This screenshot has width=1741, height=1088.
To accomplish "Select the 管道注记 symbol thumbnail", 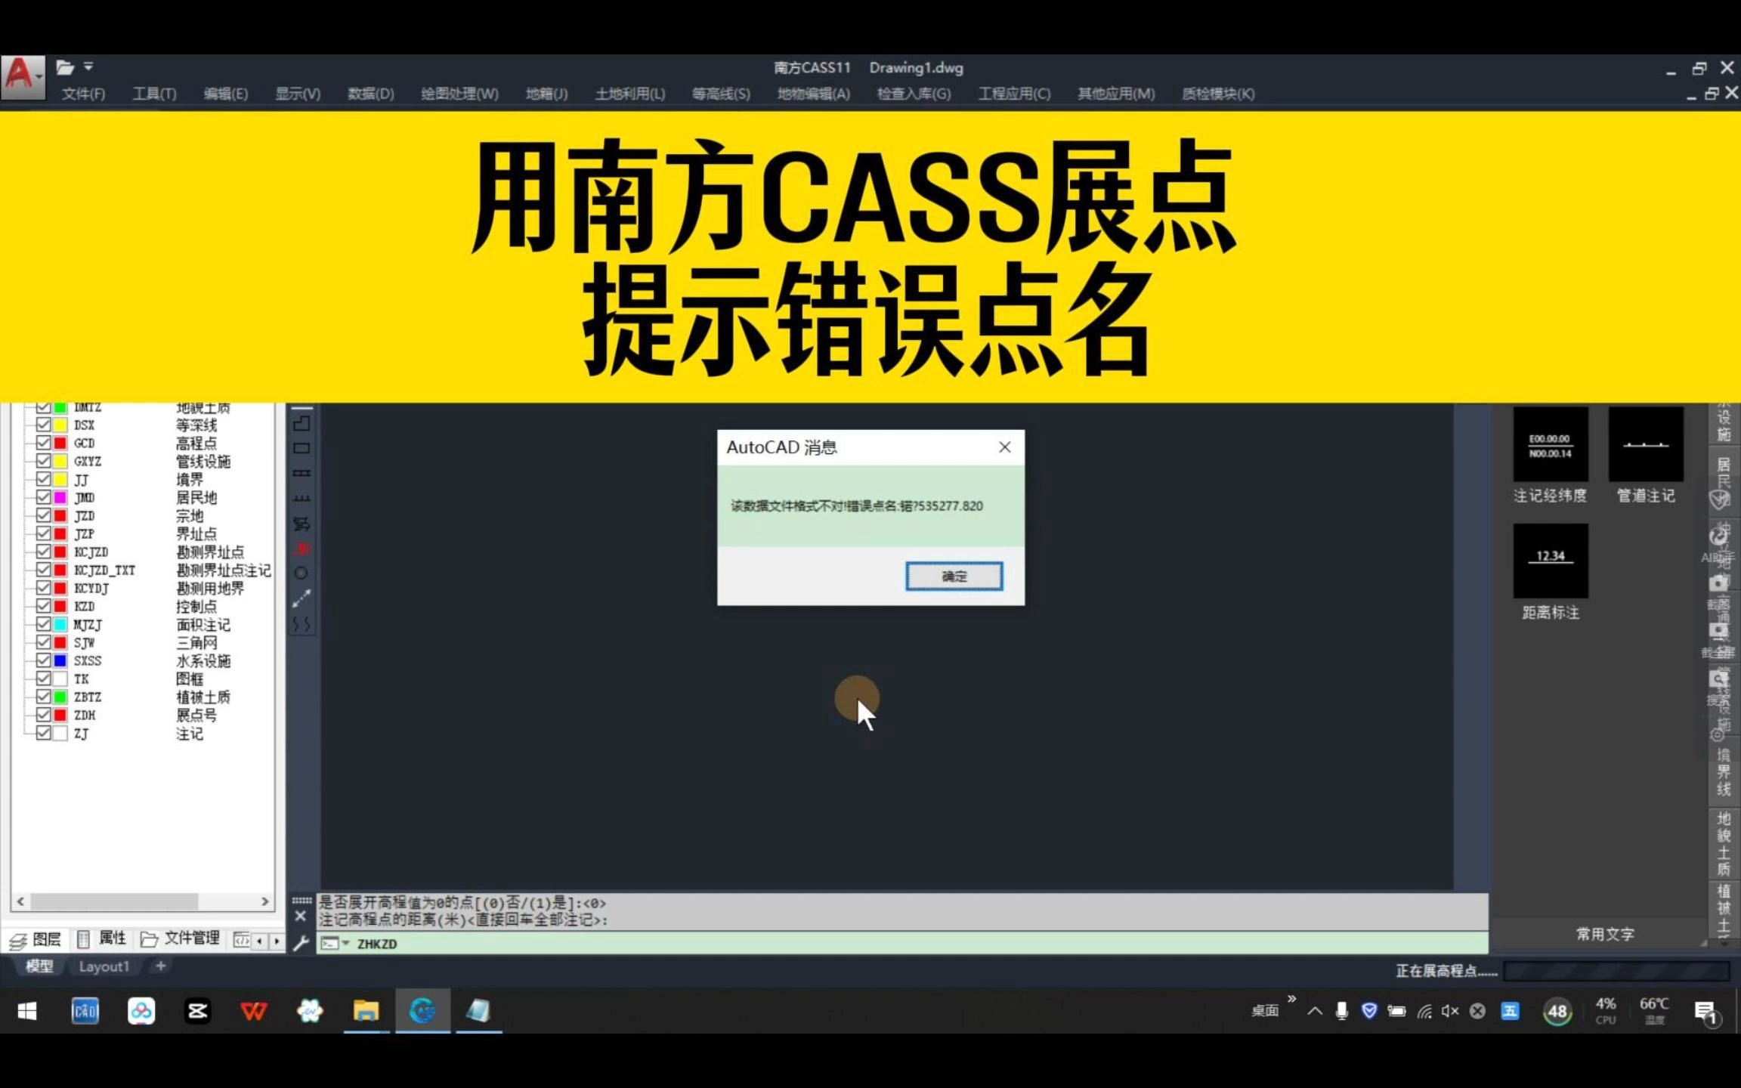I will pos(1646,445).
